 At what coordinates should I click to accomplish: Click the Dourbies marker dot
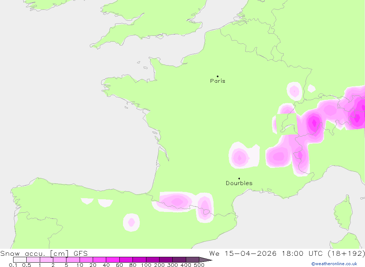[x=239, y=178]
